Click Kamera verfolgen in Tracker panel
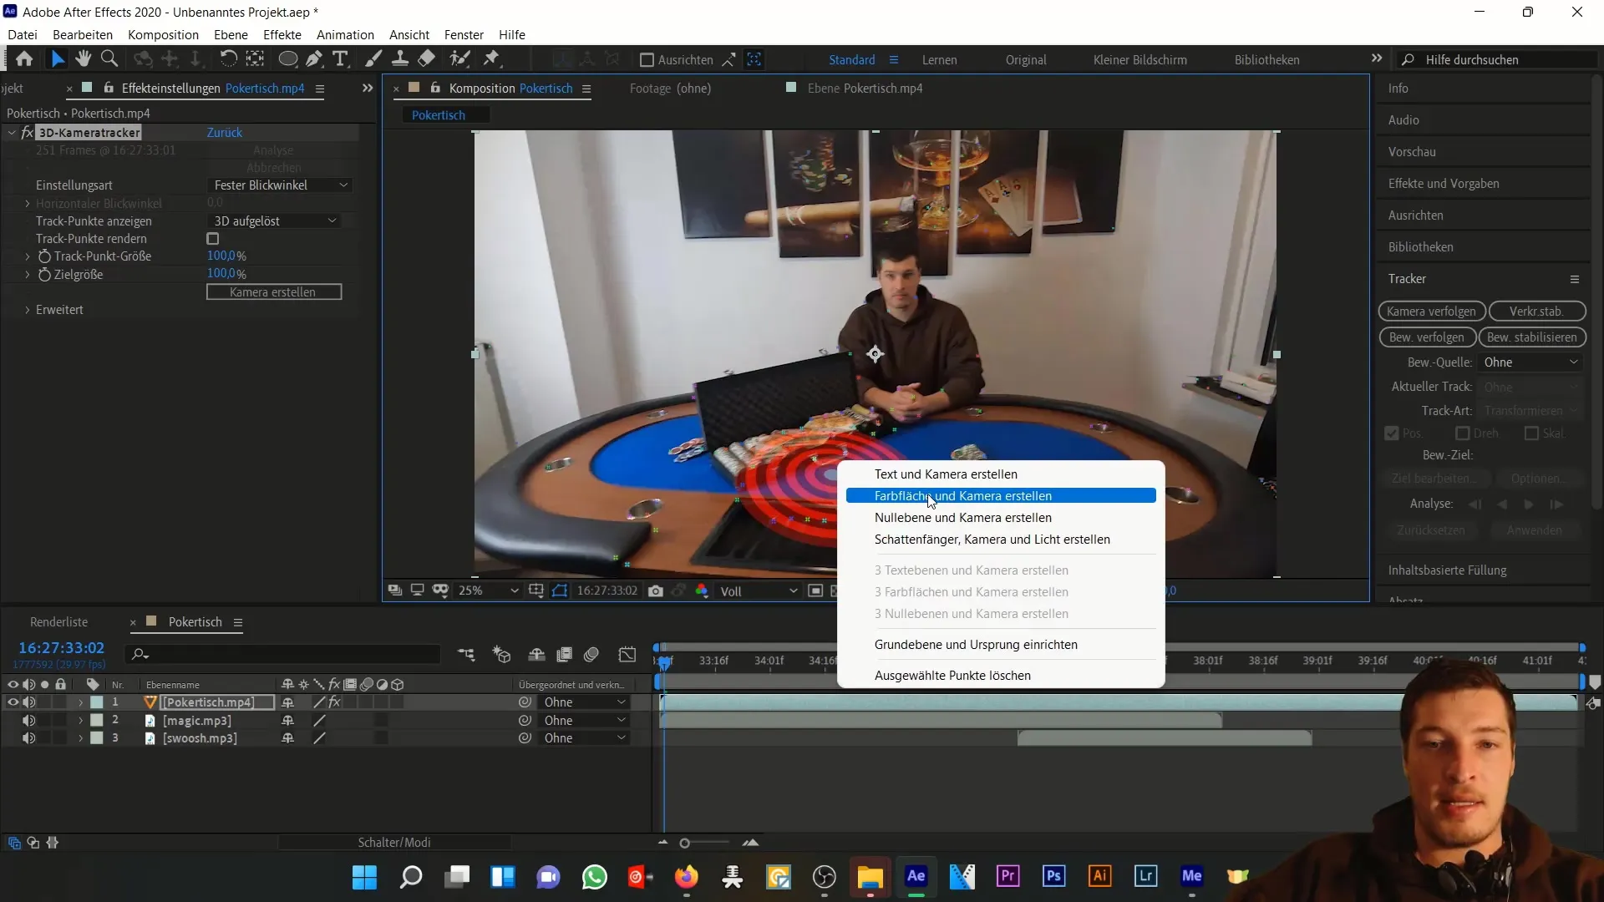 pyautogui.click(x=1431, y=312)
